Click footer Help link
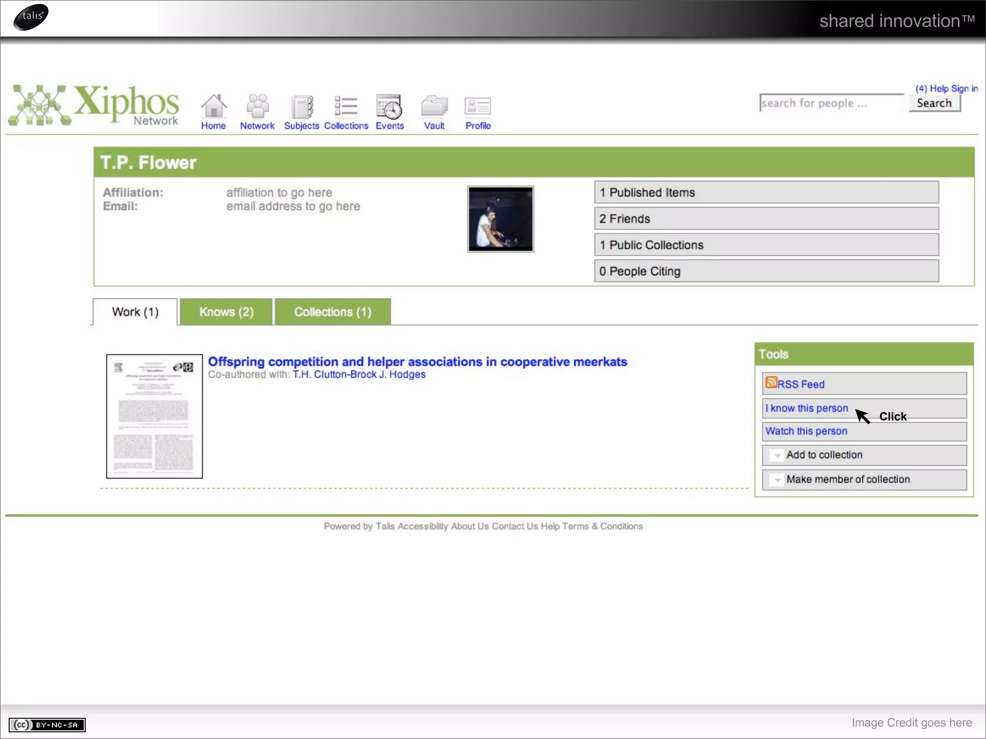The image size is (986, 739). point(550,526)
